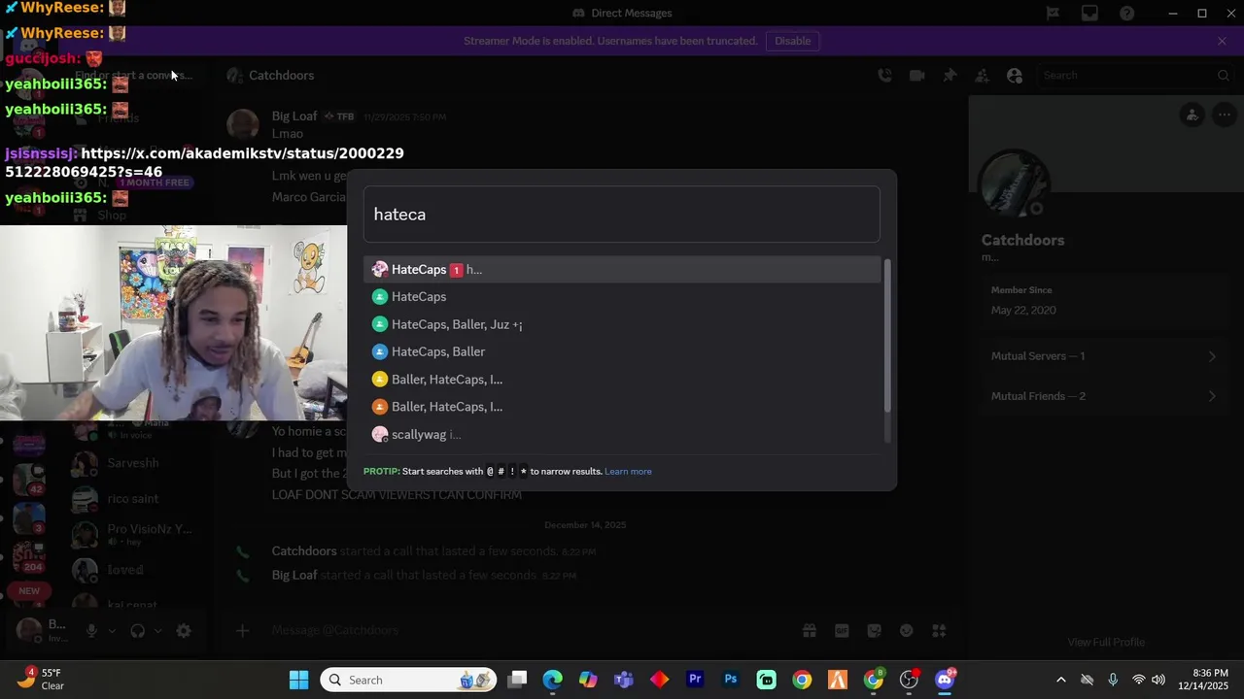
Task: Open Windows Start menu
Action: 298,680
